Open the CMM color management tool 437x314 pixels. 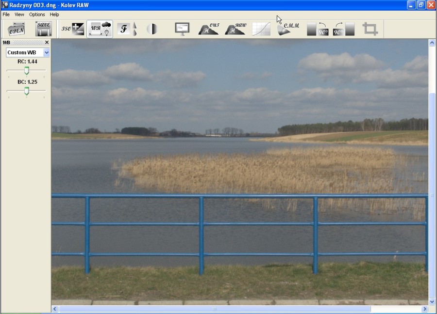[288, 29]
